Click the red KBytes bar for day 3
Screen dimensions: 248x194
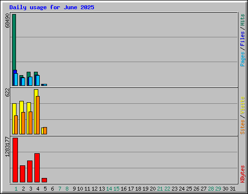pos(30,171)
